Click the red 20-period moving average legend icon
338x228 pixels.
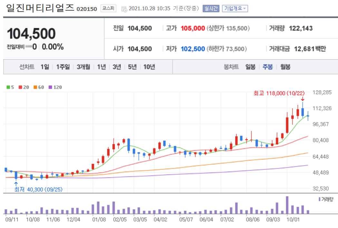(20, 87)
